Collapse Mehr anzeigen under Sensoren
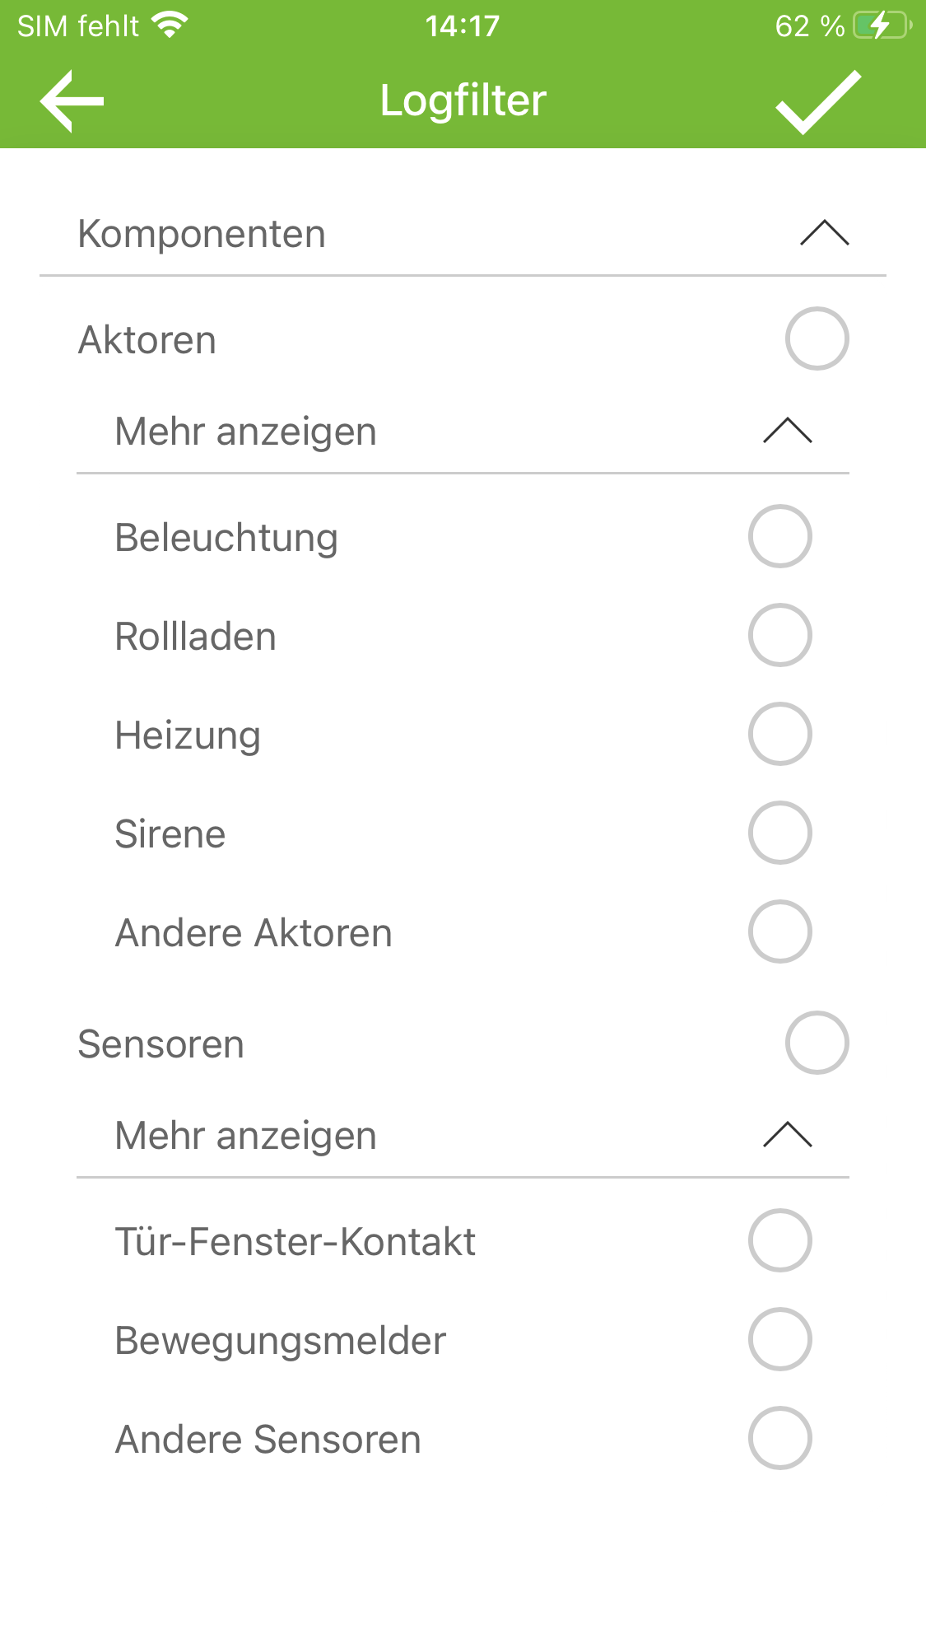The width and height of the screenshot is (926, 1648). (787, 1135)
